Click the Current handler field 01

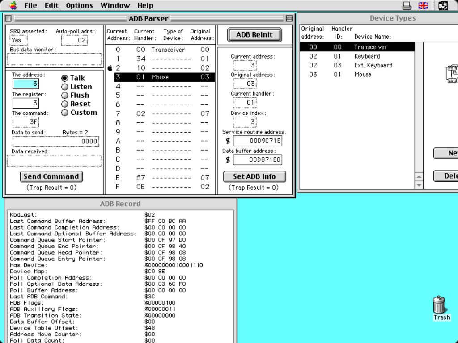[x=245, y=103]
